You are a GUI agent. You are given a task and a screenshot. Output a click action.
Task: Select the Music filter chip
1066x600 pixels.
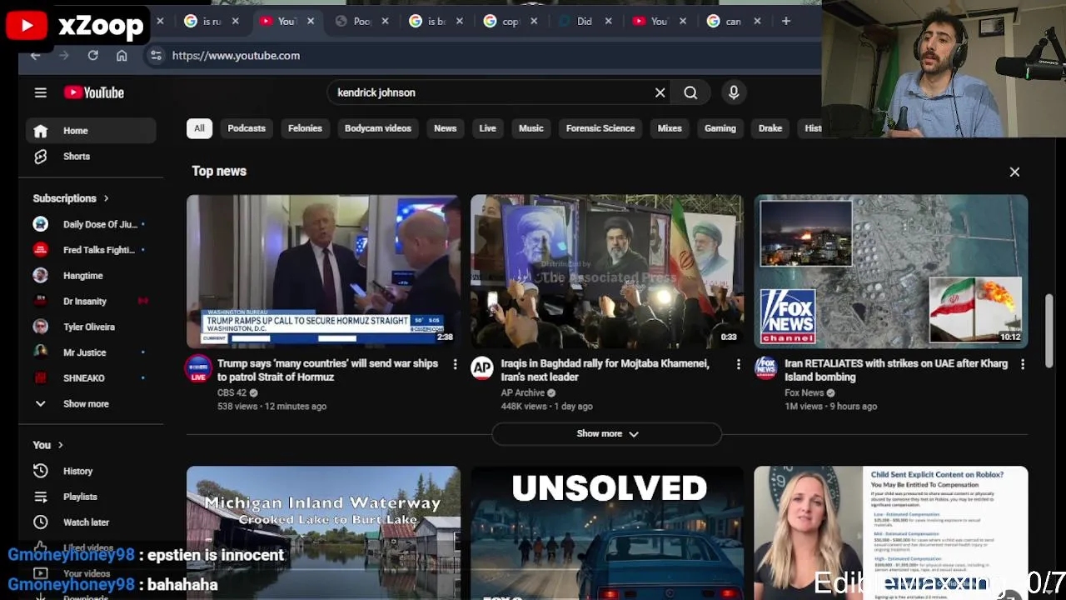531,128
